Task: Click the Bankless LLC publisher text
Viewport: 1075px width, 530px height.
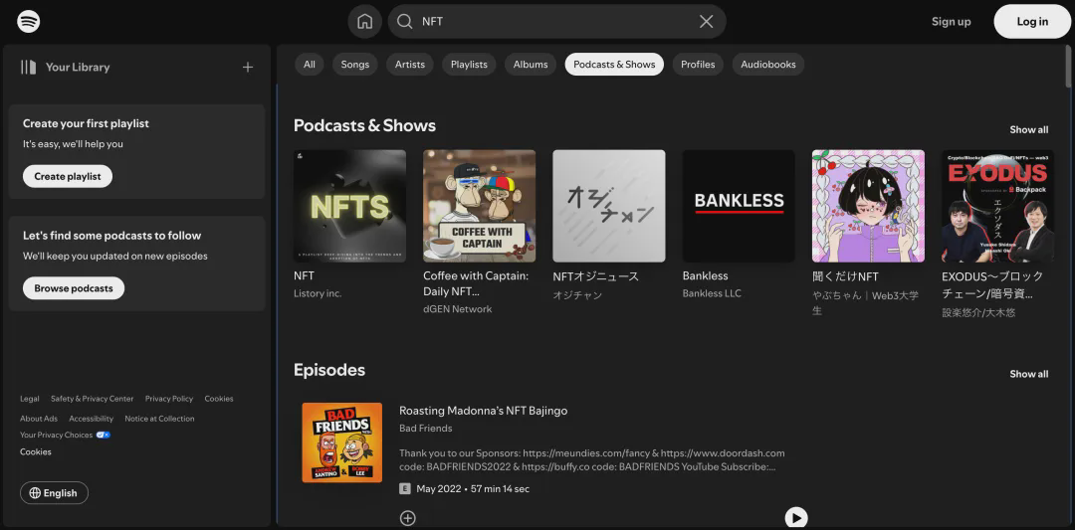Action: (712, 293)
